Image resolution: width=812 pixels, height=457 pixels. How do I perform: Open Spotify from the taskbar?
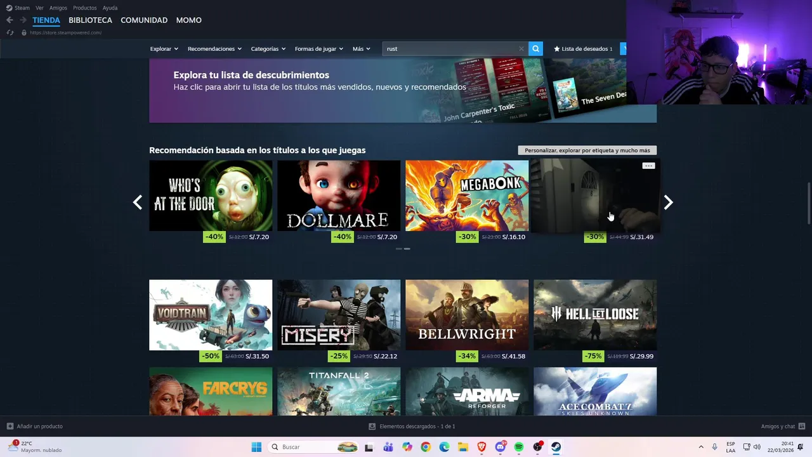(x=519, y=447)
